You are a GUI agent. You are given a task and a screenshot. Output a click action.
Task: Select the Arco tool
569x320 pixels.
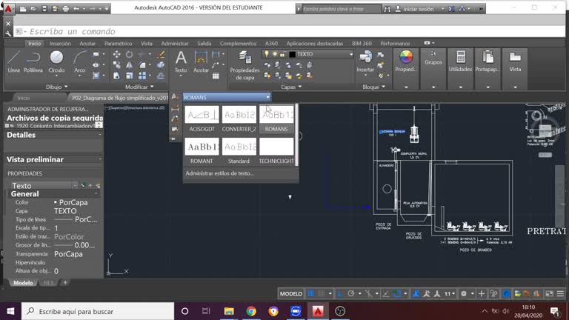pyautogui.click(x=79, y=61)
